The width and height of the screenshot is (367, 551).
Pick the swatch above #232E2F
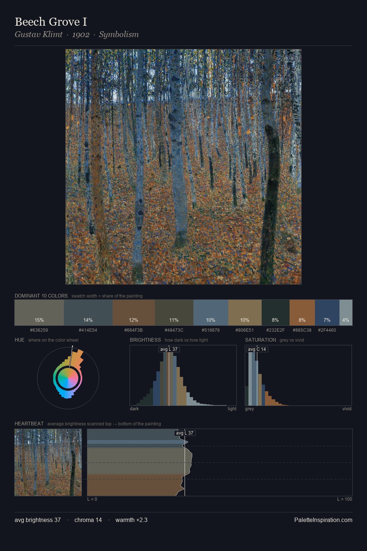[276, 313]
